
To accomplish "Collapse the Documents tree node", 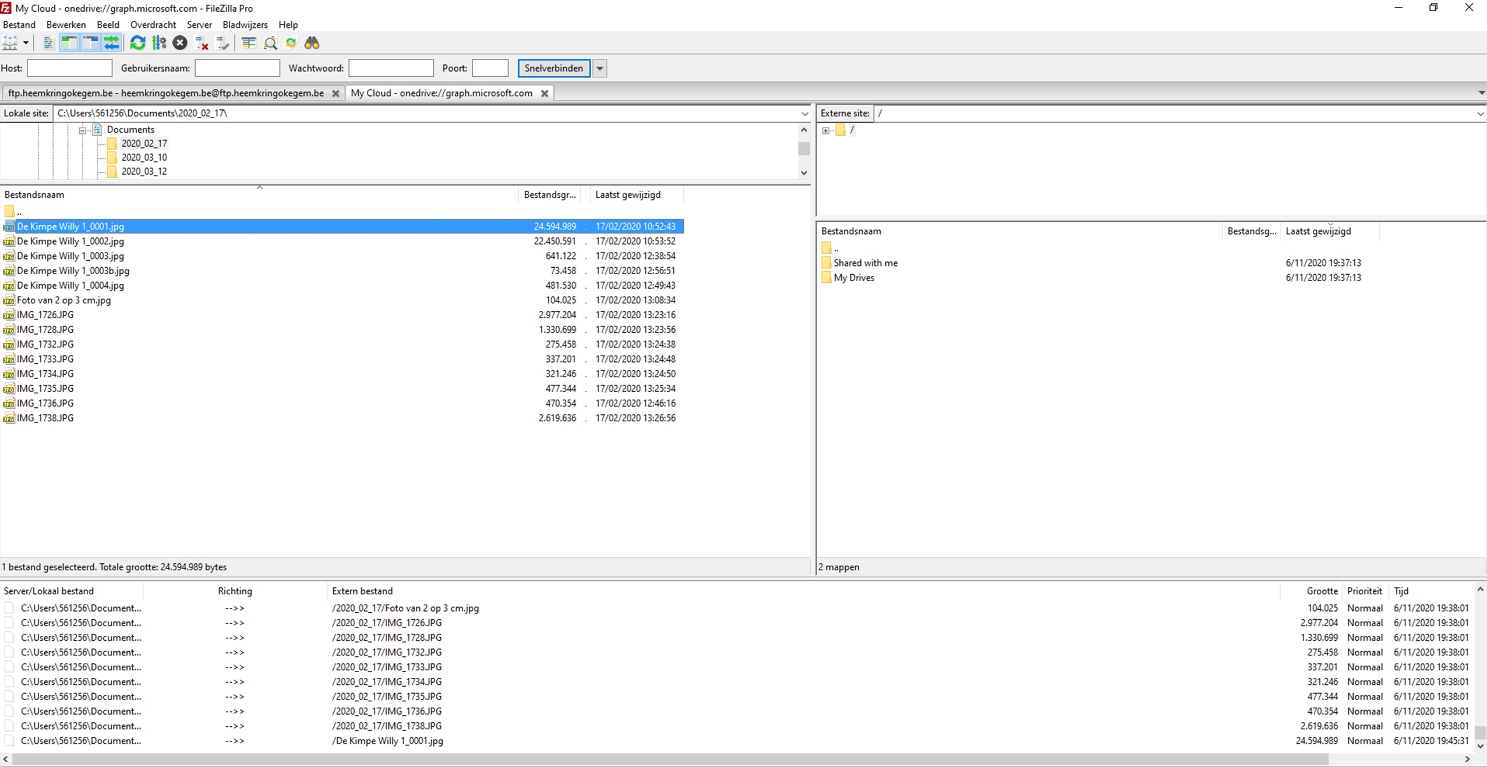I will (x=83, y=130).
